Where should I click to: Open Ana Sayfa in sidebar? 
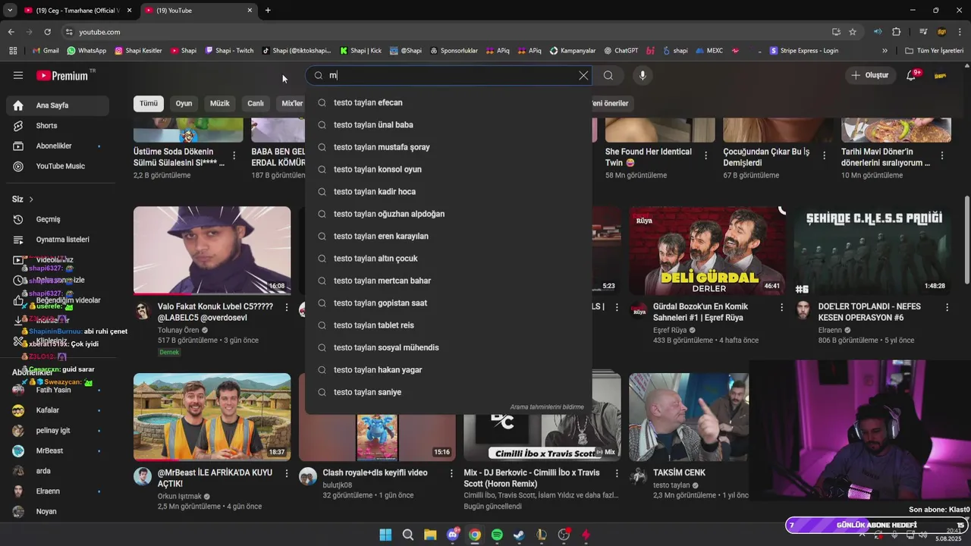(x=59, y=105)
